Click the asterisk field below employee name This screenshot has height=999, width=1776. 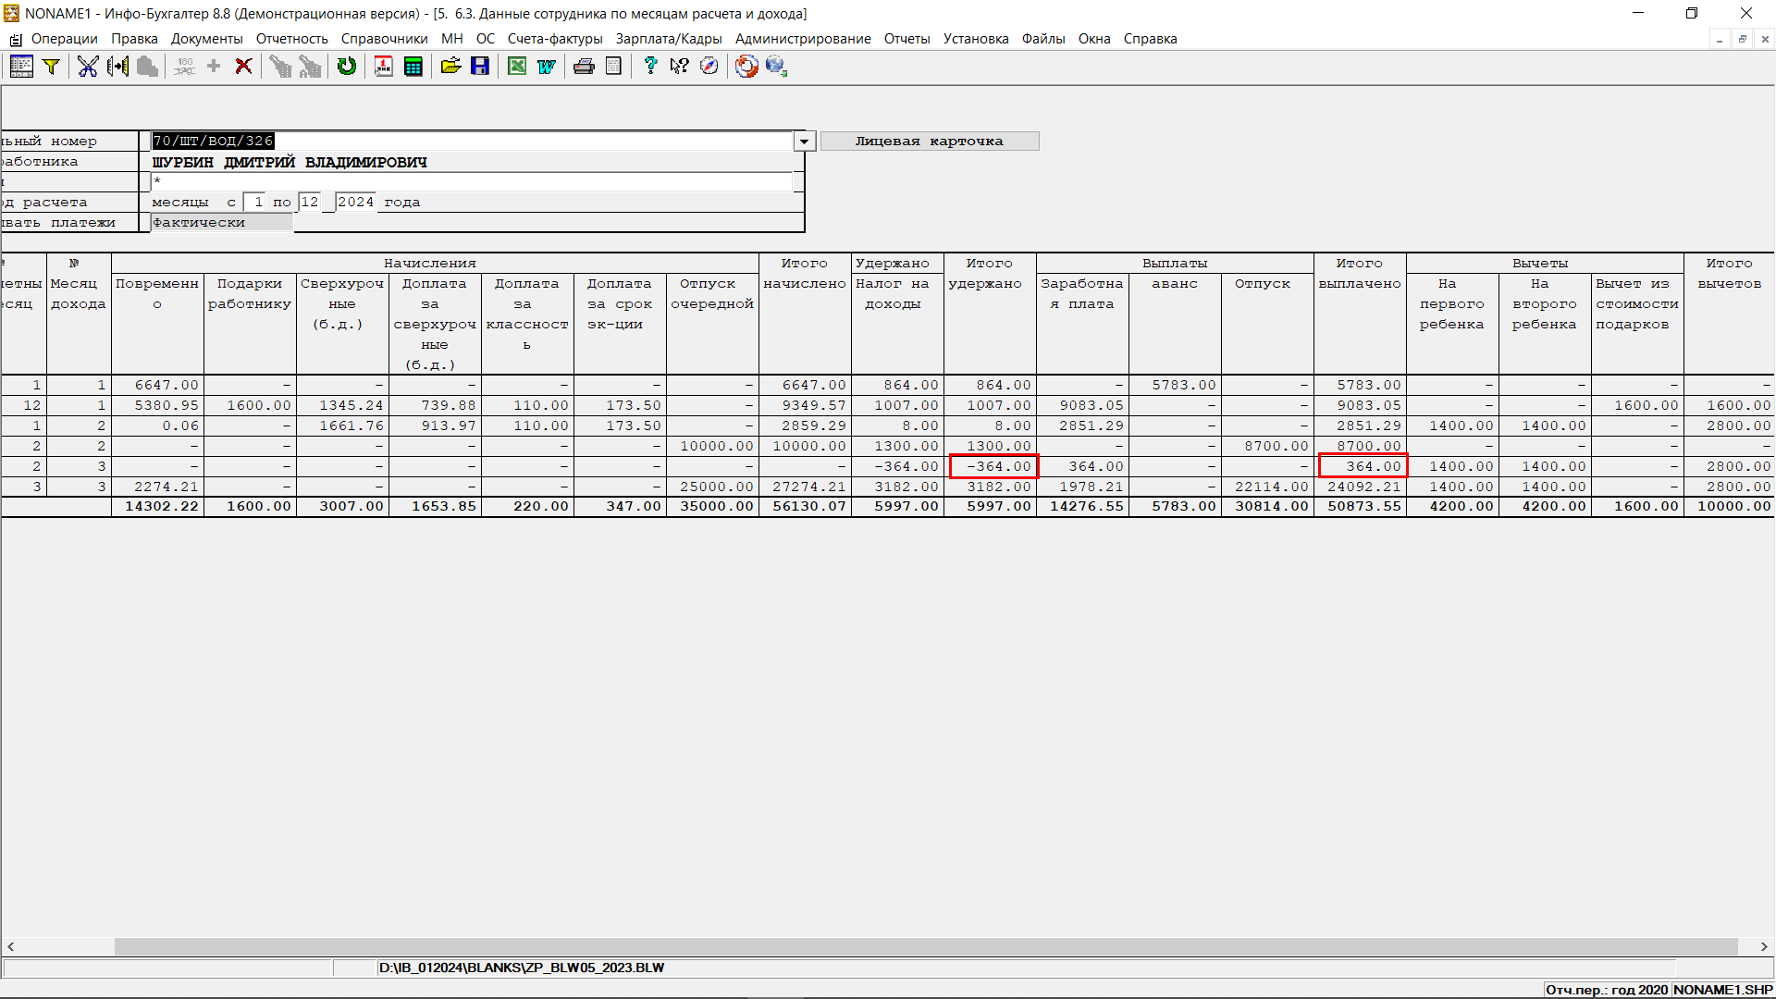click(x=472, y=182)
